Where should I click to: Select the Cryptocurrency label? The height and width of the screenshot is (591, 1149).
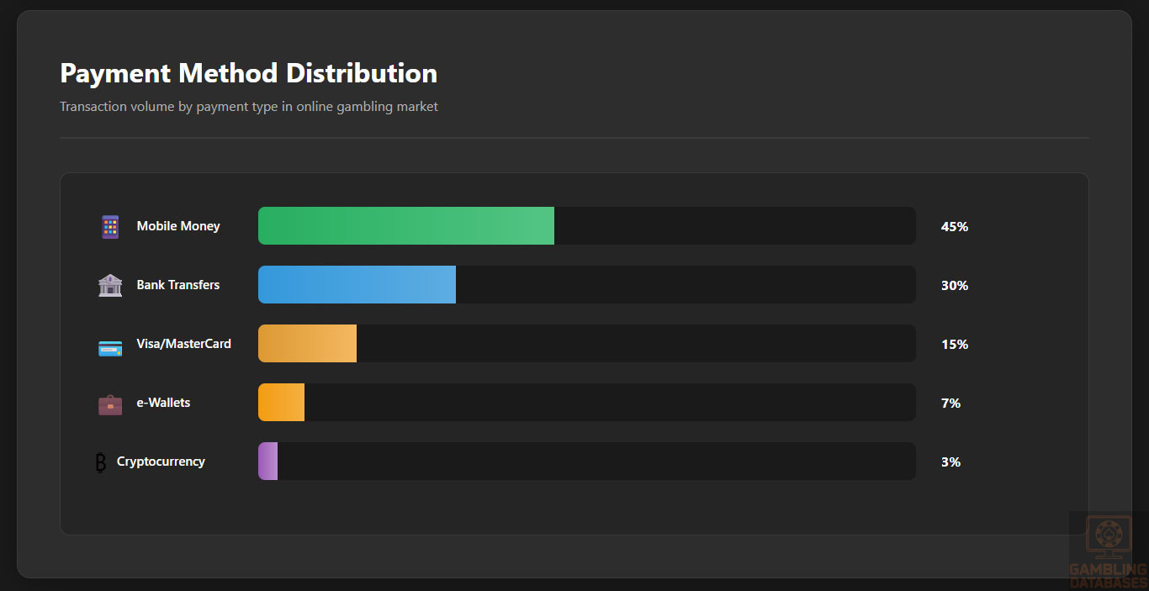(x=161, y=462)
